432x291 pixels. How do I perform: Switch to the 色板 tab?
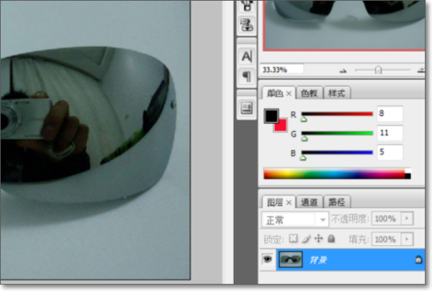(310, 94)
